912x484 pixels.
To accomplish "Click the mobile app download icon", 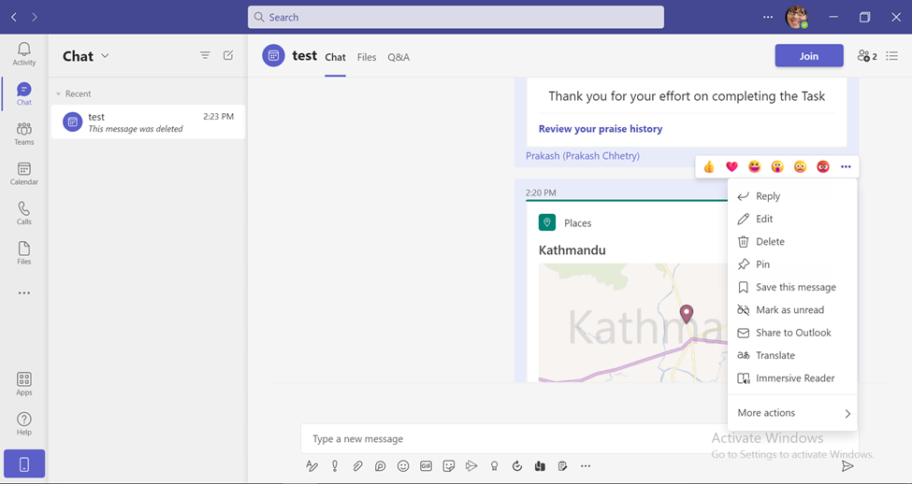I will click(x=23, y=463).
